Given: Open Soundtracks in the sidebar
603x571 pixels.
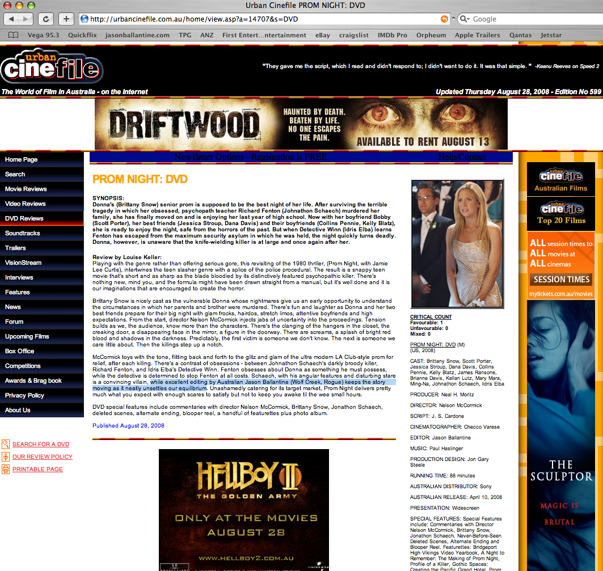Looking at the screenshot, I should tap(42, 233).
